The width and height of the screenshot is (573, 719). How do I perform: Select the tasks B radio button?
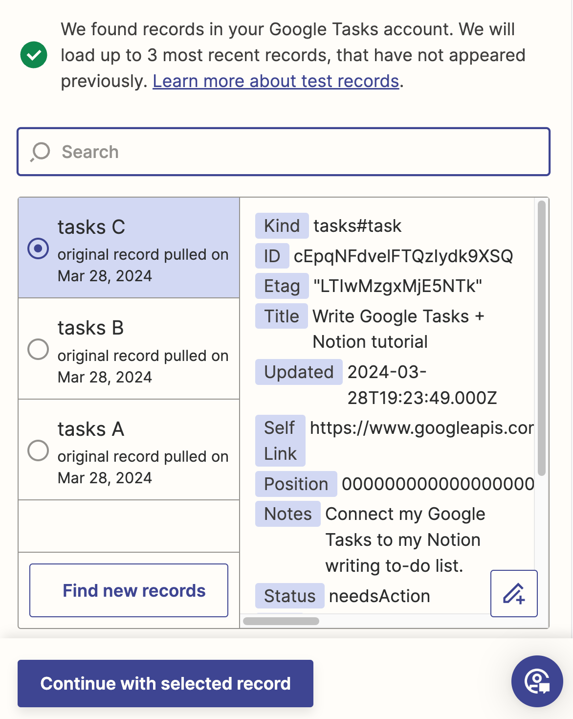coord(38,349)
